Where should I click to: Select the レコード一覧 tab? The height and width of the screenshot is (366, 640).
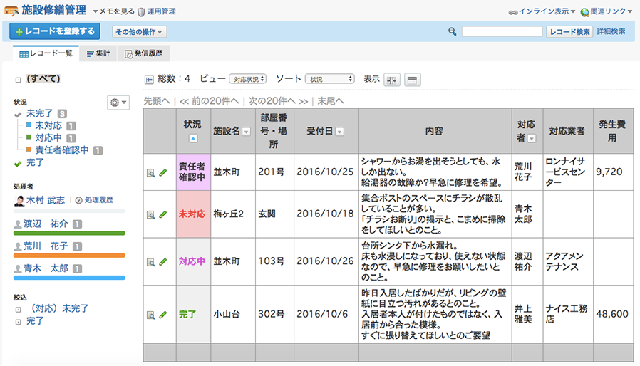click(46, 53)
